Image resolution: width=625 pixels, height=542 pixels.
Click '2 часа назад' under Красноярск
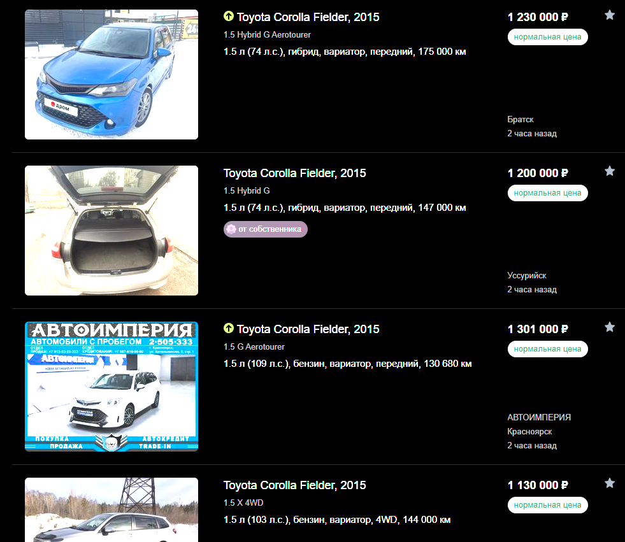click(532, 446)
